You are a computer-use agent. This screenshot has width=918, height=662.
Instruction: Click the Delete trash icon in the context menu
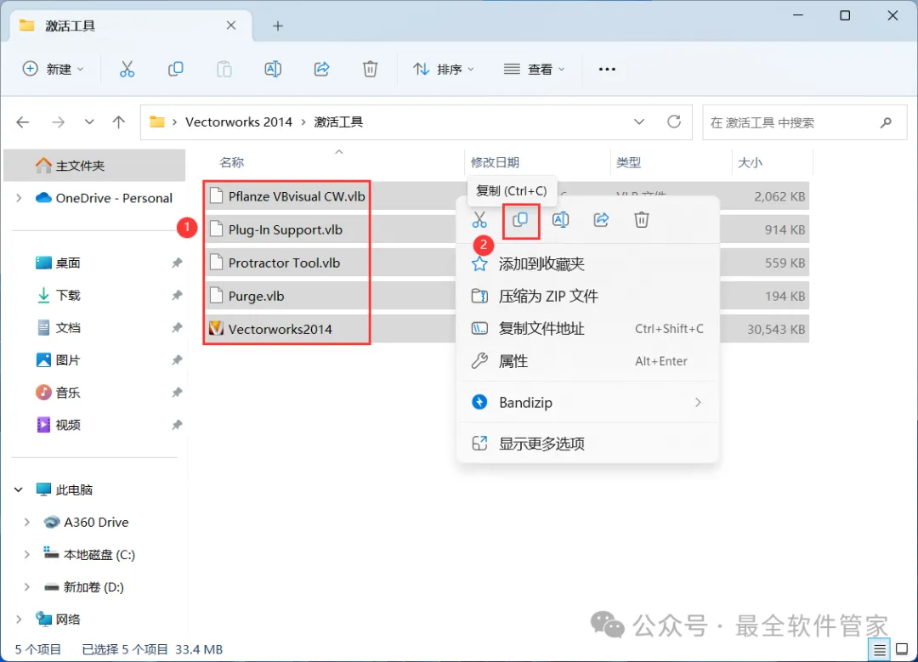[642, 219]
